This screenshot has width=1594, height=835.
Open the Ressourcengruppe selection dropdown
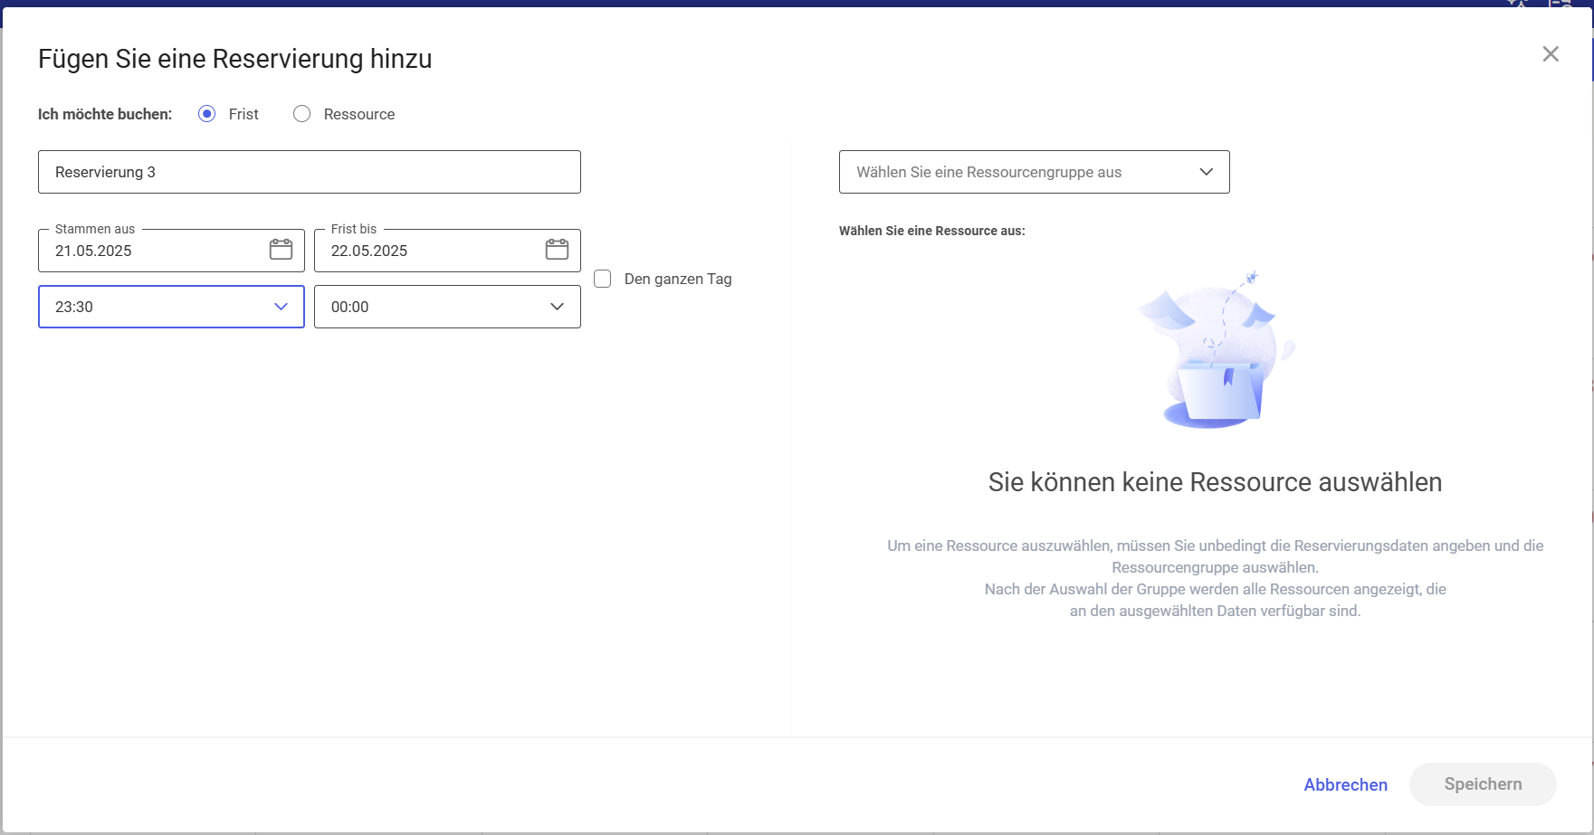coord(1035,172)
